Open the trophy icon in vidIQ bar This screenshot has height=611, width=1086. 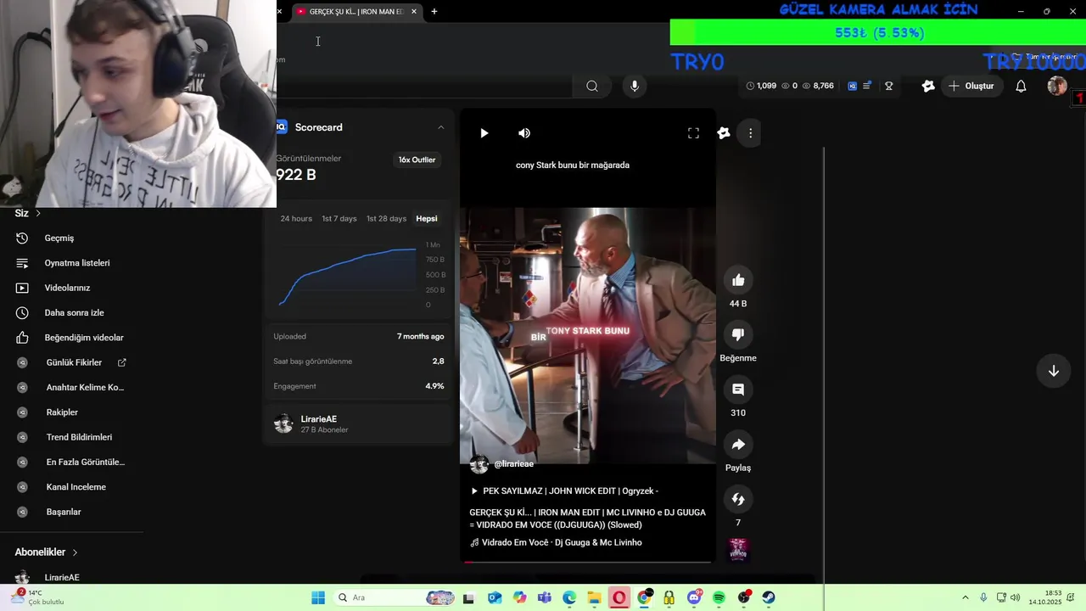point(889,86)
